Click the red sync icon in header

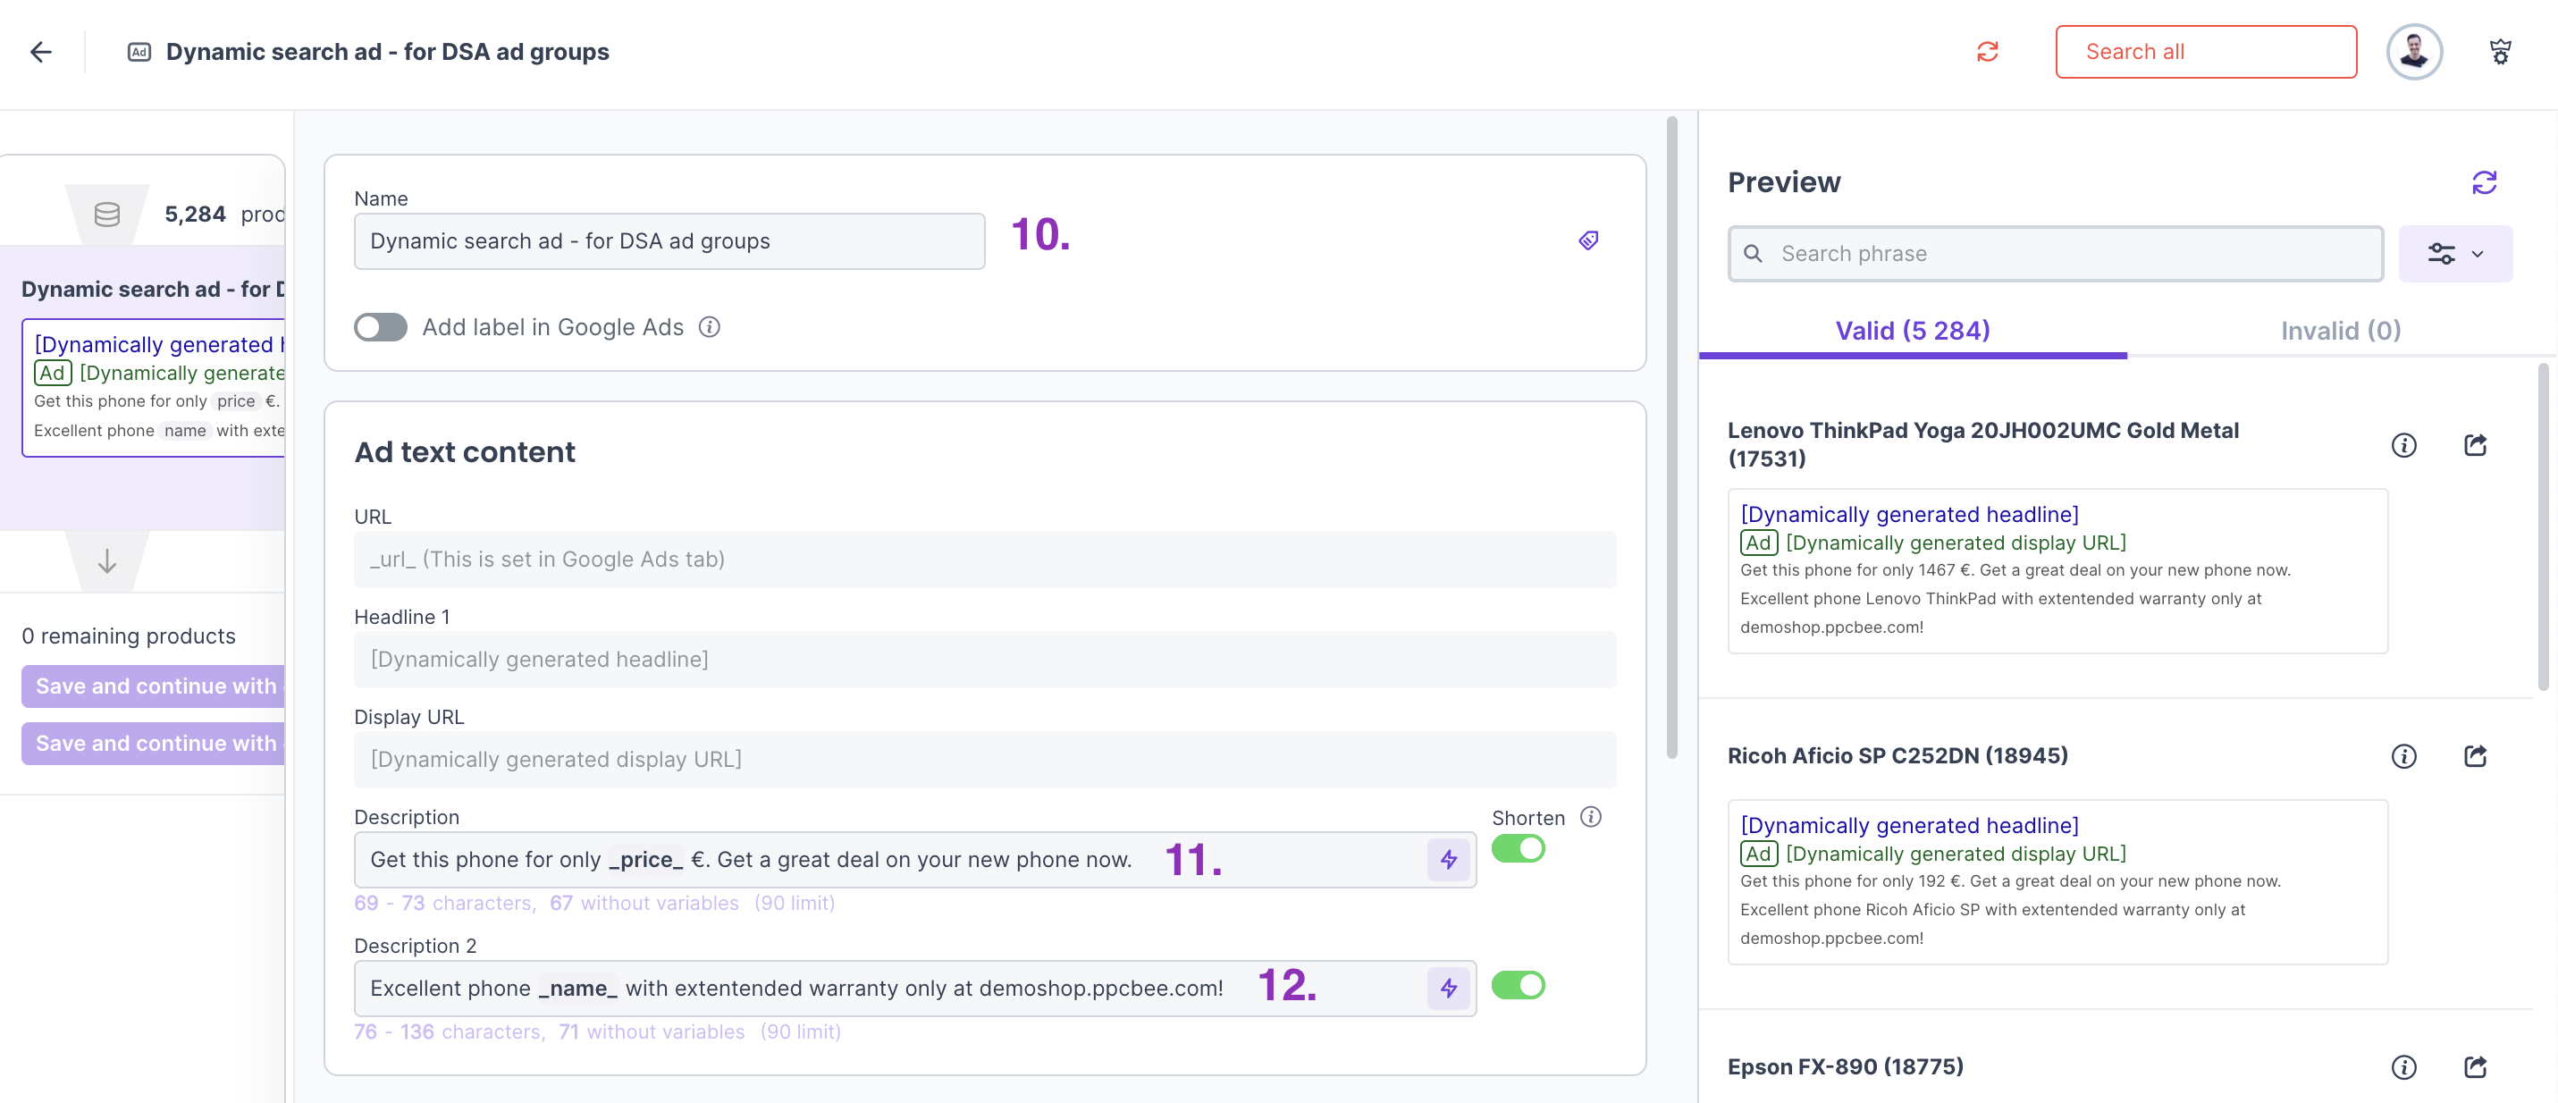pos(1987,52)
